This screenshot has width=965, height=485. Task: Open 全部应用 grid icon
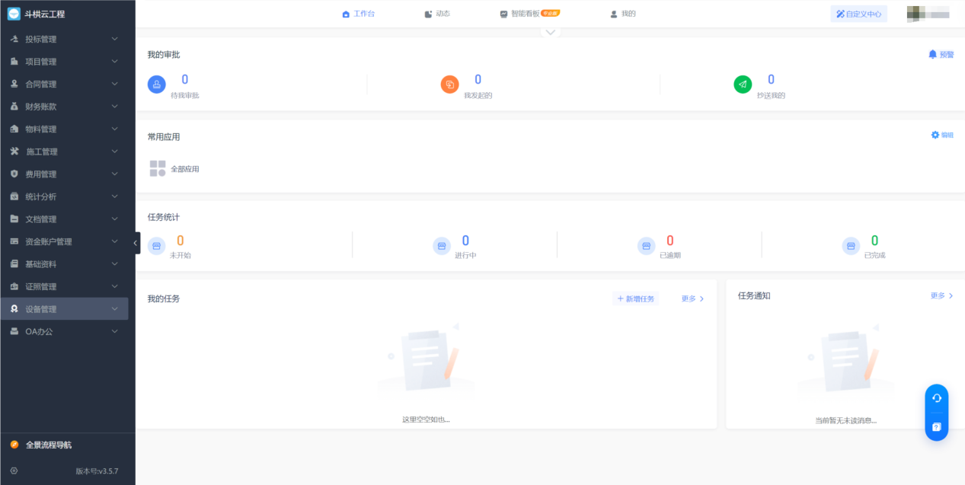pyautogui.click(x=158, y=169)
